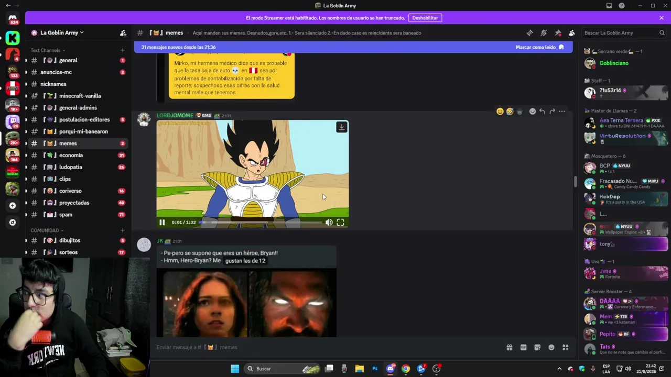Screen dimensions: 671x377
Task: Open the ludopatia channel
Action: coord(76,167)
